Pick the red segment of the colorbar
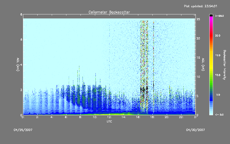The height and width of the screenshot is (144, 230). click(211, 36)
